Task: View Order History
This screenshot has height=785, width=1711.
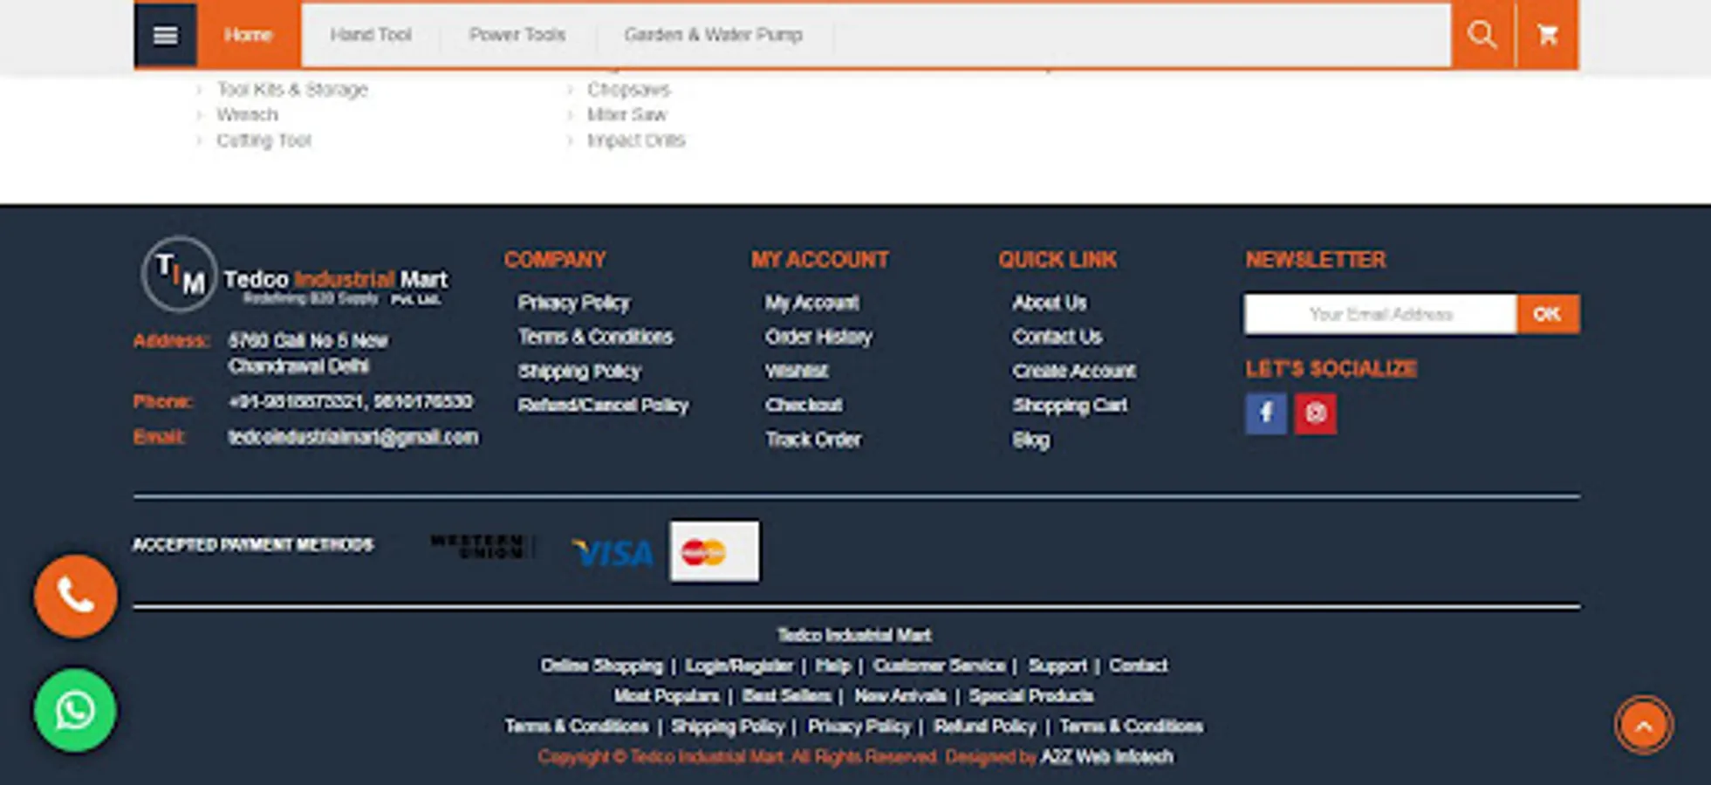Action: 818,337
